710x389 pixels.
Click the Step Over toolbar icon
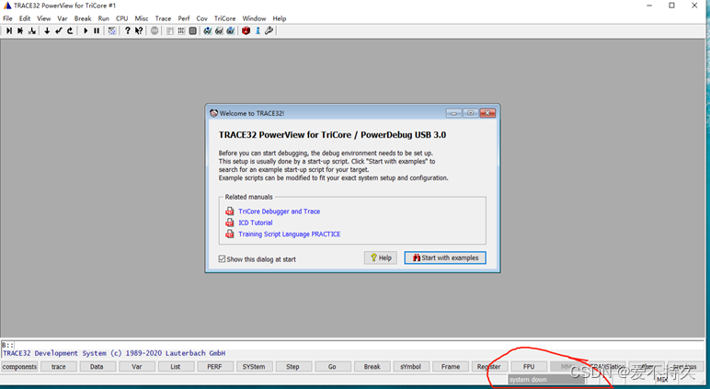point(20,30)
